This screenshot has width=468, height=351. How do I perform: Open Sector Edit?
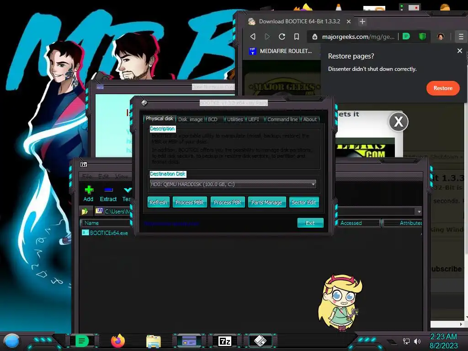click(x=304, y=202)
